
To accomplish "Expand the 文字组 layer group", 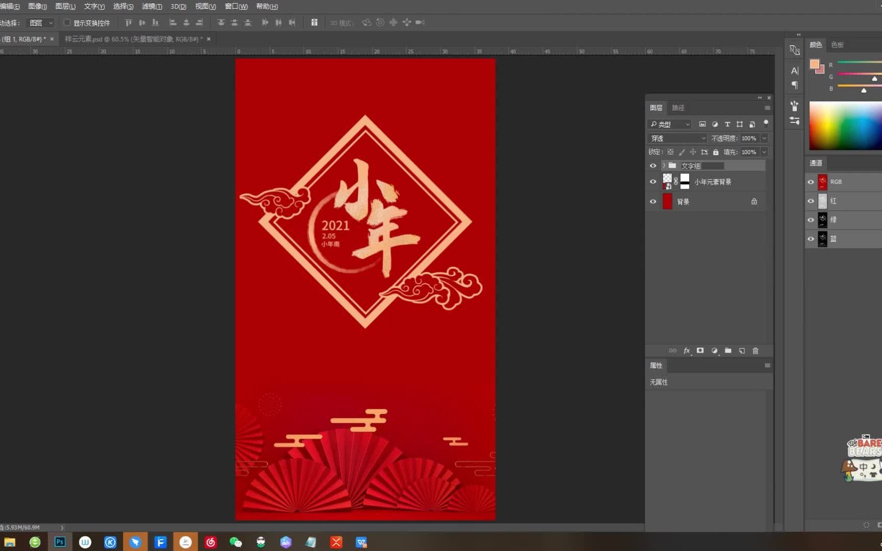I will [x=664, y=166].
